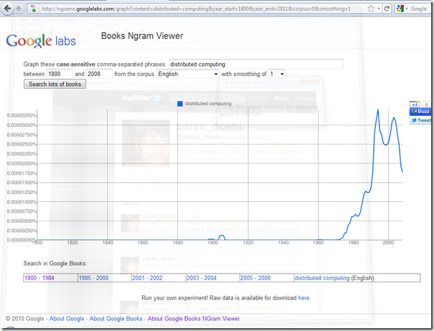Select the end year 2008 field
The height and width of the screenshot is (331, 434).
[100, 74]
